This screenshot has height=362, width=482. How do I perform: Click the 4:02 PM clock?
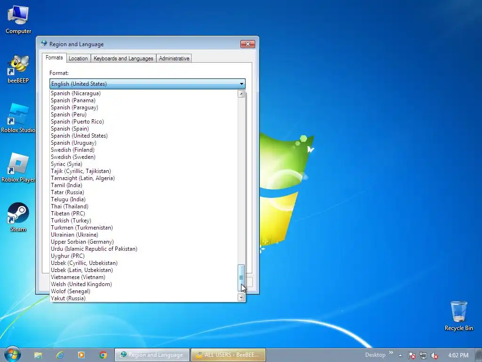point(458,355)
